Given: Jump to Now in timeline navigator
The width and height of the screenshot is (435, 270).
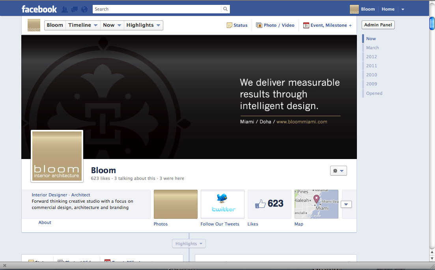Looking at the screenshot, I should (x=371, y=39).
